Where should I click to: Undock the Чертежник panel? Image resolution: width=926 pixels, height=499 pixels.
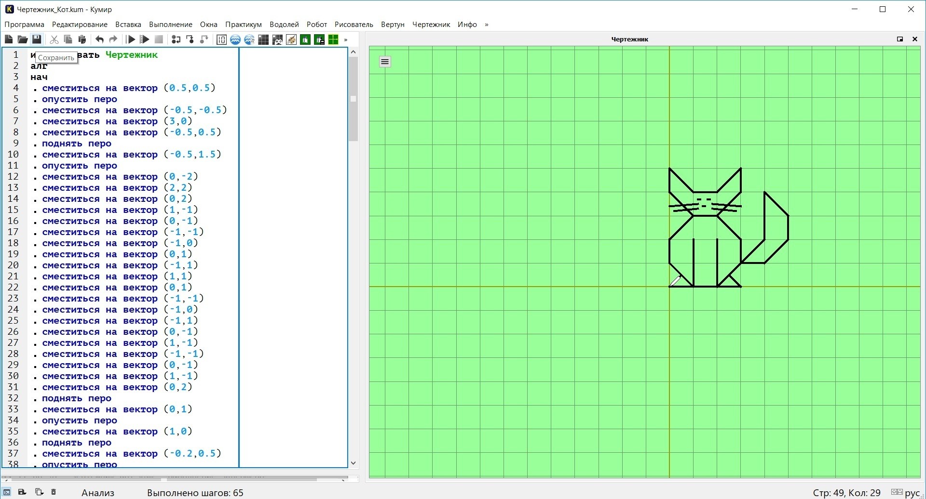coord(900,39)
